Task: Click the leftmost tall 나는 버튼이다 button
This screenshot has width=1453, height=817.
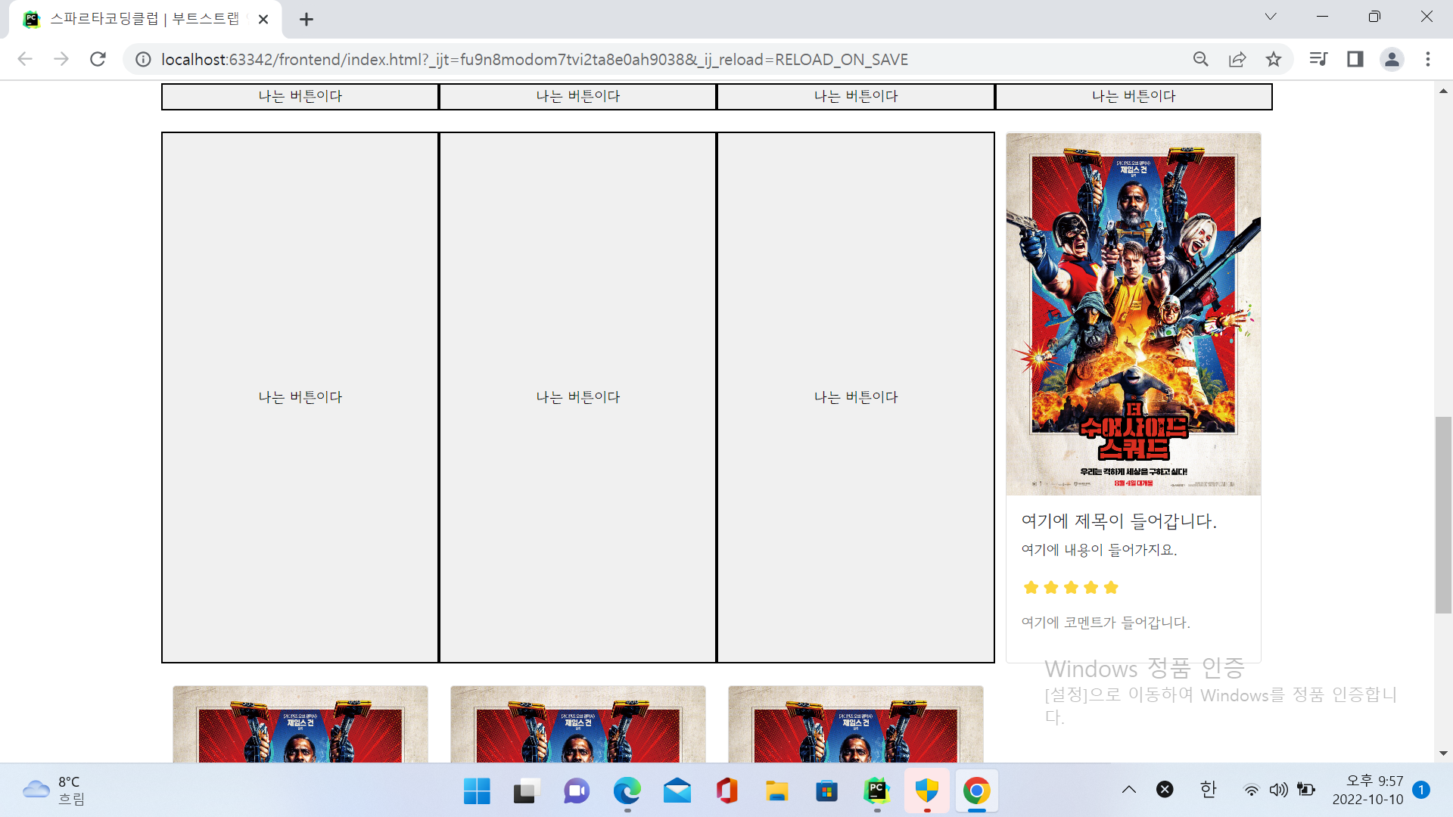Action: point(300,397)
